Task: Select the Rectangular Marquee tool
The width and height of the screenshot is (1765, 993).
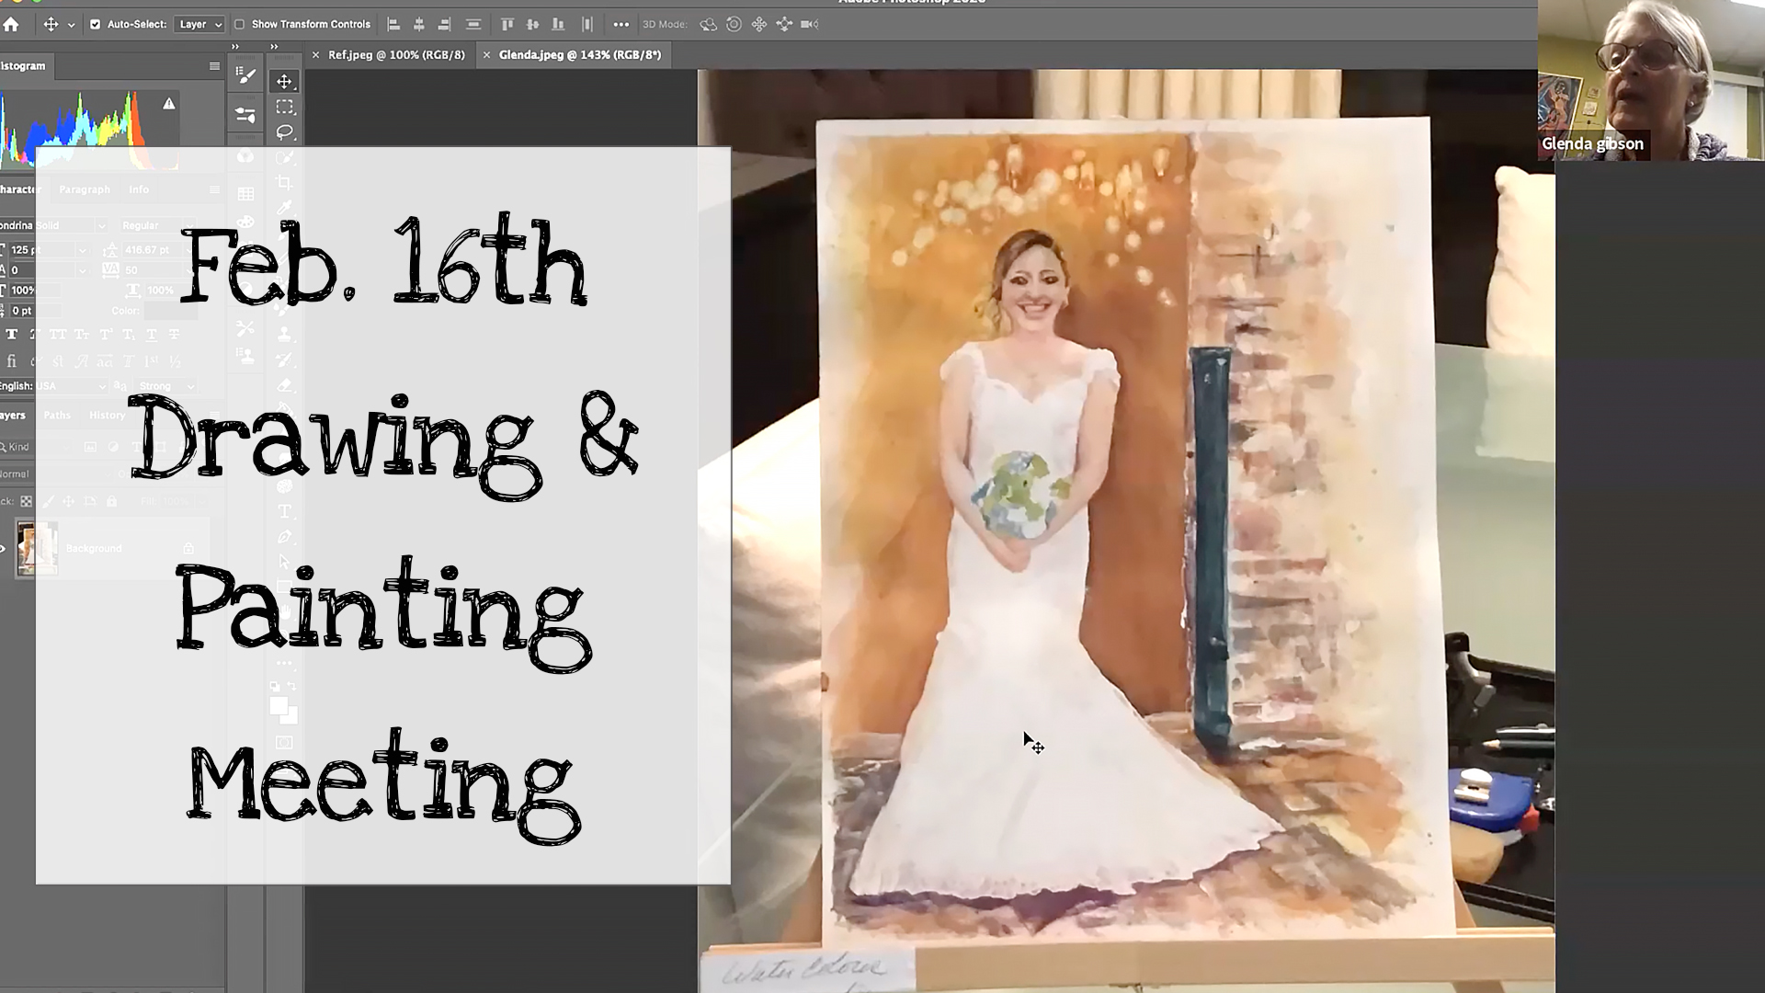Action: (x=285, y=107)
